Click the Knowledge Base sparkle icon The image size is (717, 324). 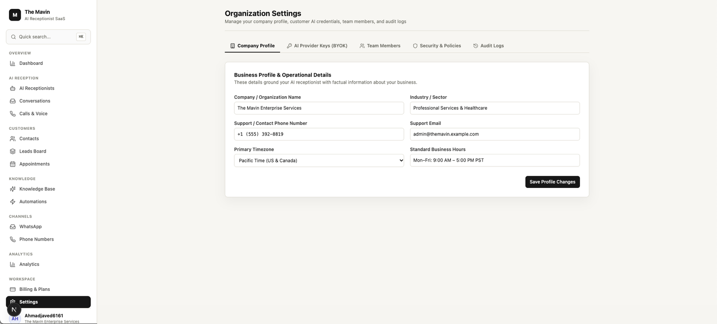coord(13,189)
